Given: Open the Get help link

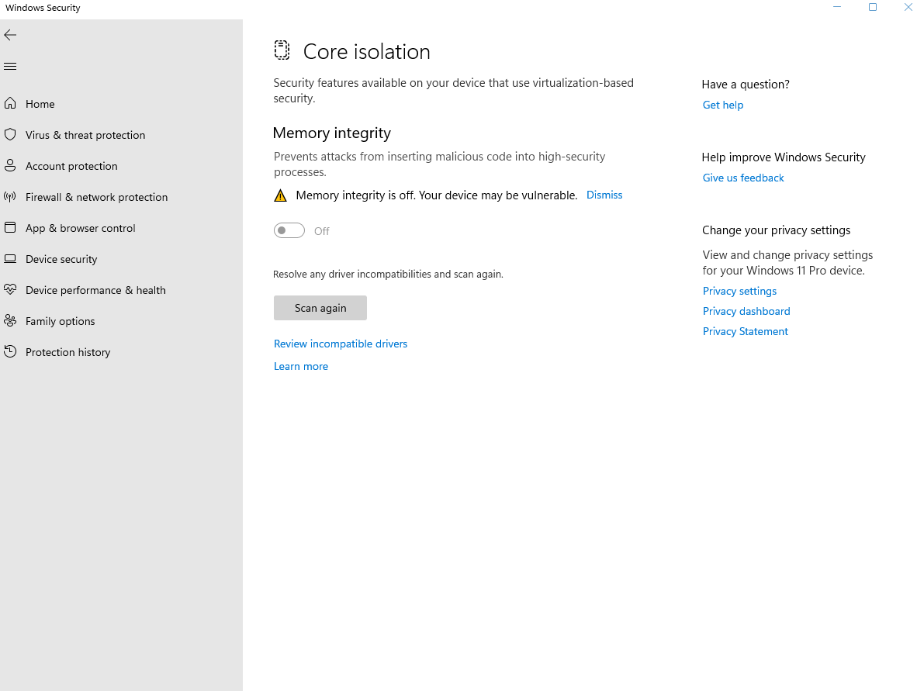Looking at the screenshot, I should [x=723, y=105].
